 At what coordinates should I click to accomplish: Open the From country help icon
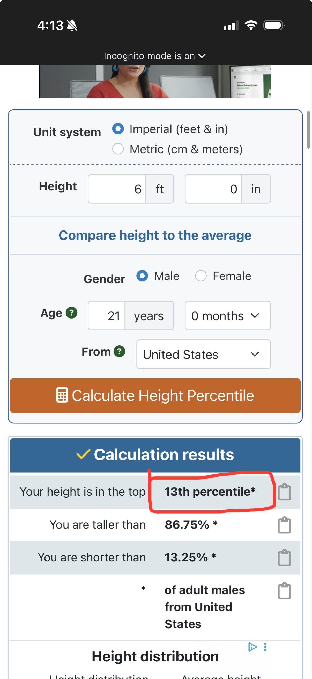pyautogui.click(x=119, y=351)
